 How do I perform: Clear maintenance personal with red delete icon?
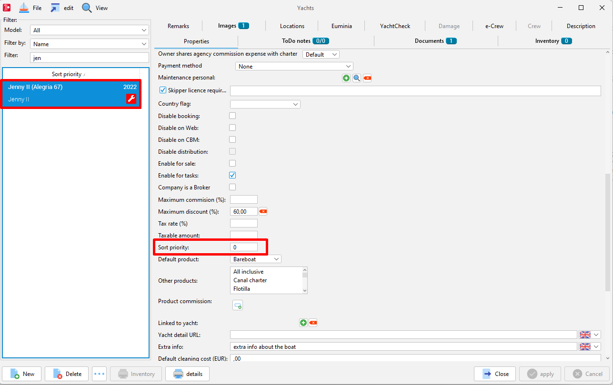[x=367, y=78]
